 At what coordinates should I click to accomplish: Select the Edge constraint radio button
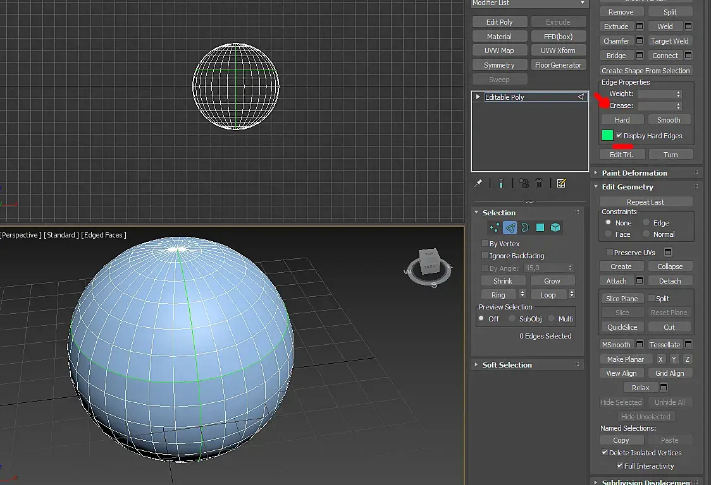646,223
